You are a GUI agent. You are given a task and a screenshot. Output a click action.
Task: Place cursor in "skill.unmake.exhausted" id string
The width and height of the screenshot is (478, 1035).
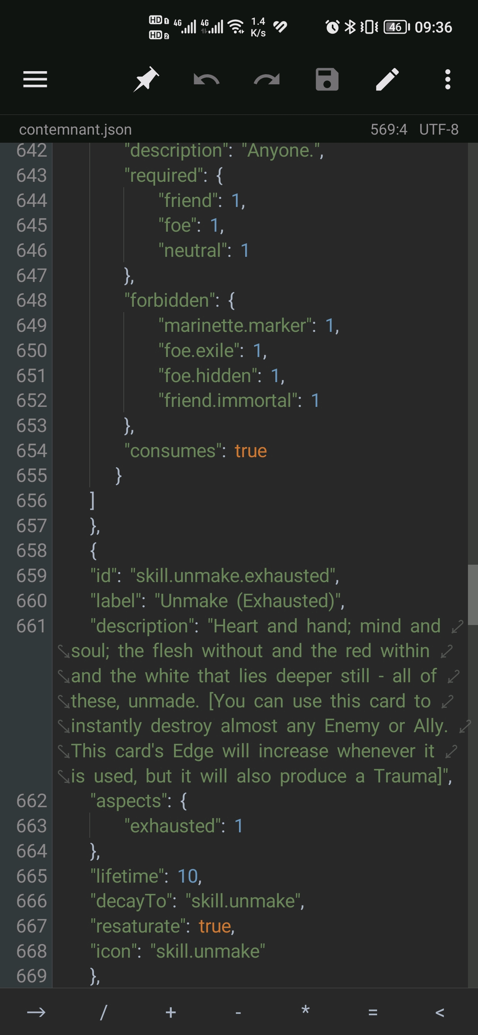233,576
